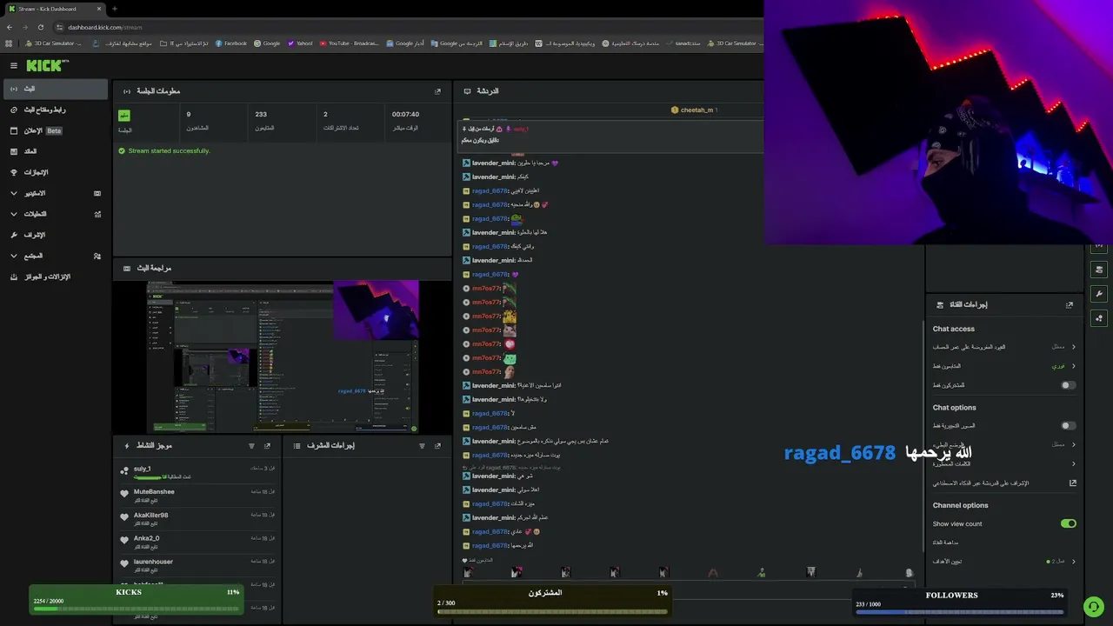Pop out the channel actions panel (إجراءات القناة)
Image resolution: width=1113 pixels, height=626 pixels.
coord(1070,305)
